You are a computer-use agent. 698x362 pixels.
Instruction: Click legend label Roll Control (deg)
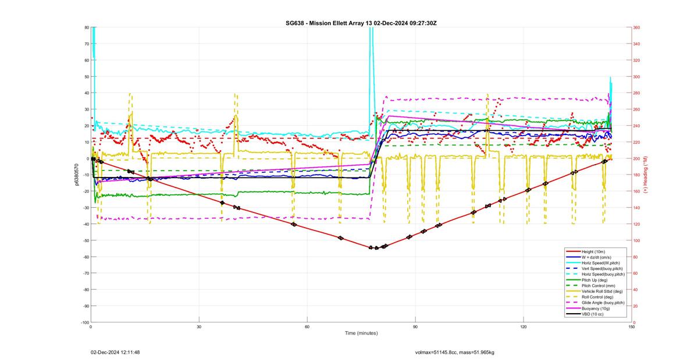pos(596,297)
